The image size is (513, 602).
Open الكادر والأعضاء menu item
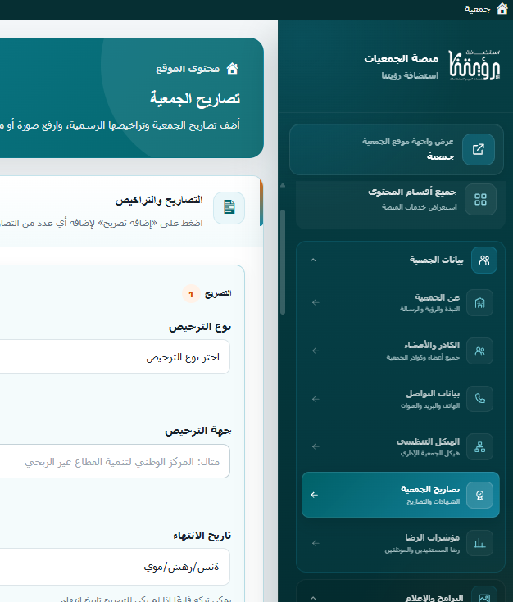click(x=401, y=351)
